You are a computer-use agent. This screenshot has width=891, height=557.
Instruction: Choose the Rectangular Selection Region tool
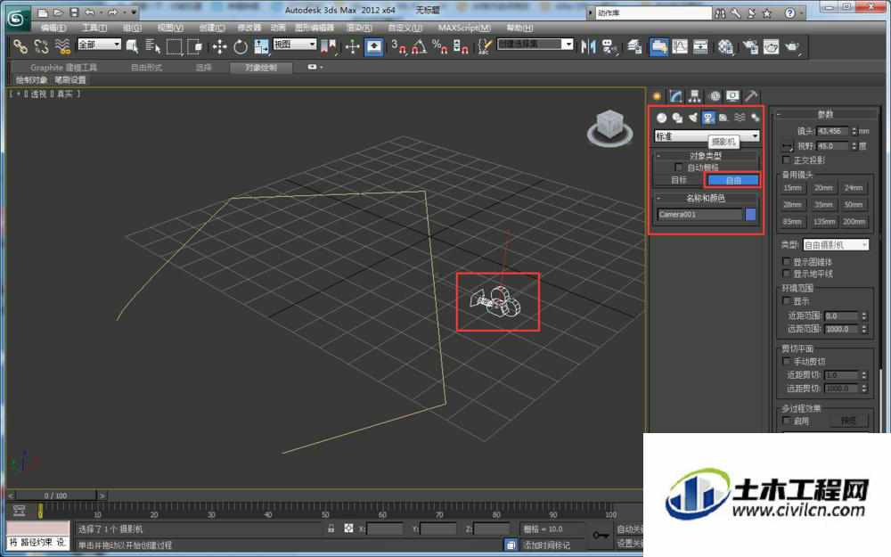click(174, 46)
